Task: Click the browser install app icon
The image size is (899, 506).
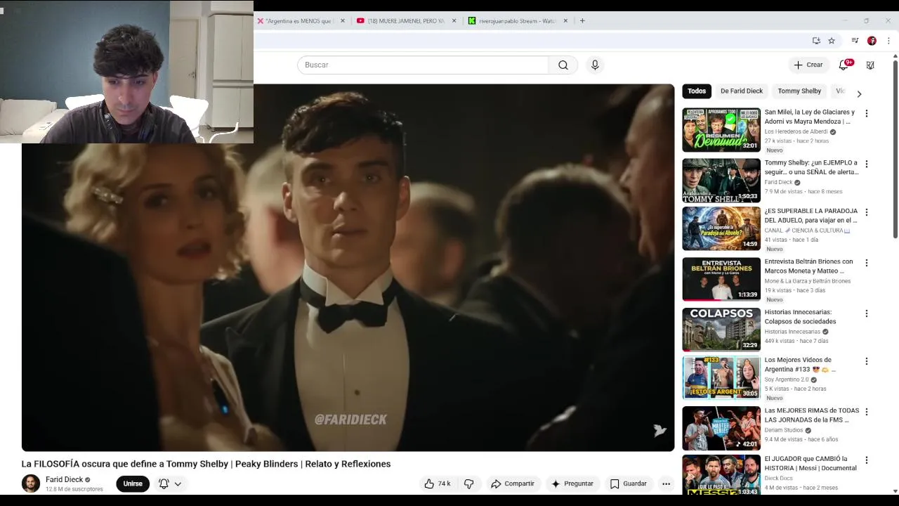Action: coord(816,41)
